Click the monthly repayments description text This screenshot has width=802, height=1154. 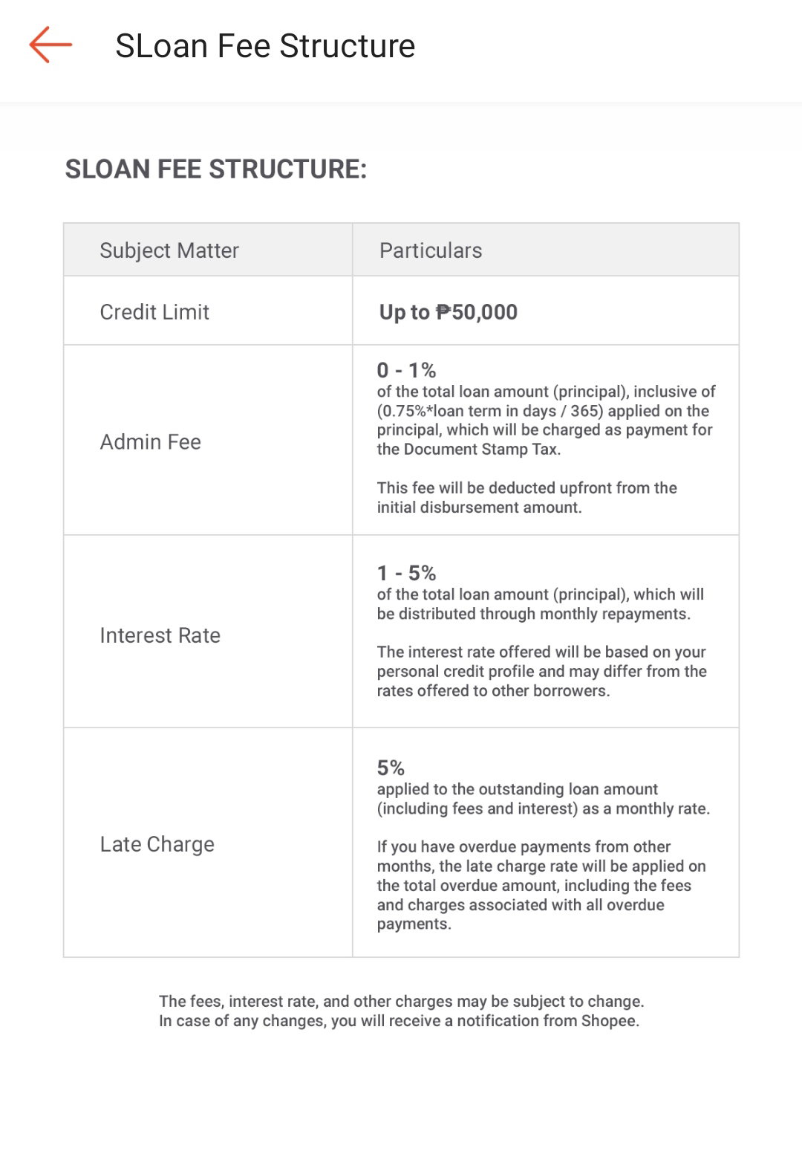click(541, 604)
